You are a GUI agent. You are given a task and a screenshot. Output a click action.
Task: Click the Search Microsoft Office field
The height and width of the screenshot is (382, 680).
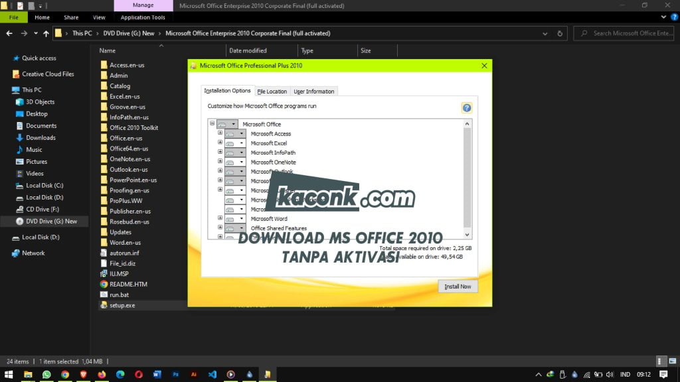point(624,33)
